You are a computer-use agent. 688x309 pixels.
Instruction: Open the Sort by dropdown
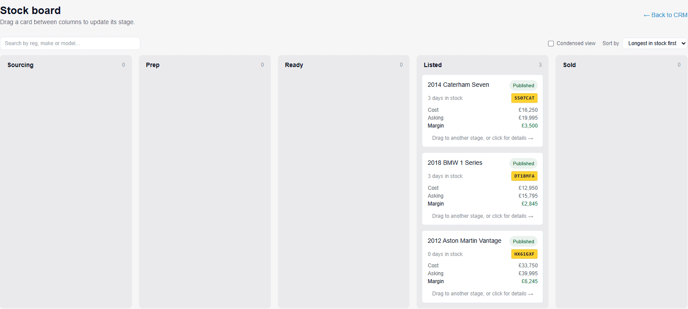point(655,43)
